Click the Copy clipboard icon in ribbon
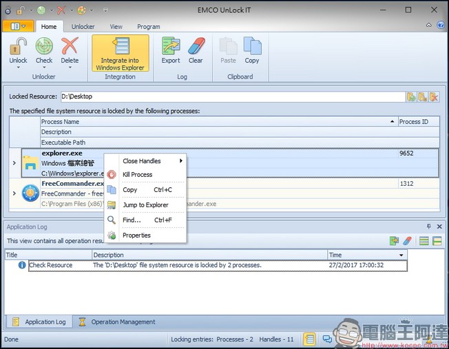This screenshot has width=449, height=349. click(252, 47)
